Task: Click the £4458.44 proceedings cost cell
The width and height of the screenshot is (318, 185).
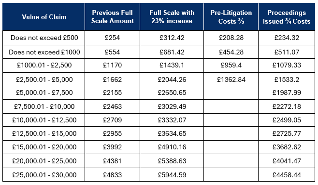Action: tap(287, 175)
